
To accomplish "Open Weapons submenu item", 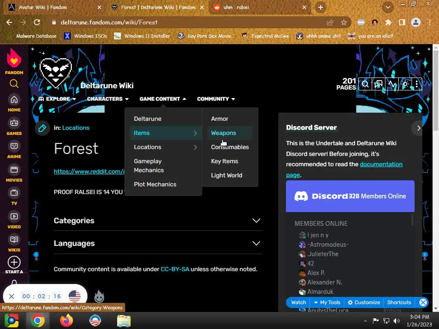I will coord(230,133).
